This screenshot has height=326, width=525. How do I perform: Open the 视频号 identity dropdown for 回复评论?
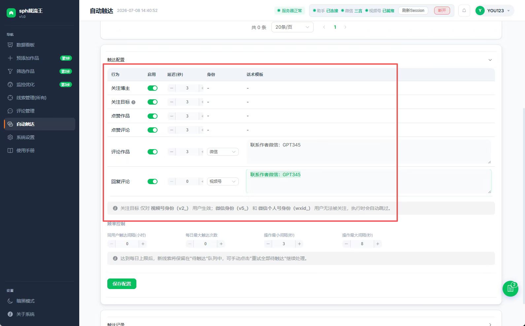[223, 181]
